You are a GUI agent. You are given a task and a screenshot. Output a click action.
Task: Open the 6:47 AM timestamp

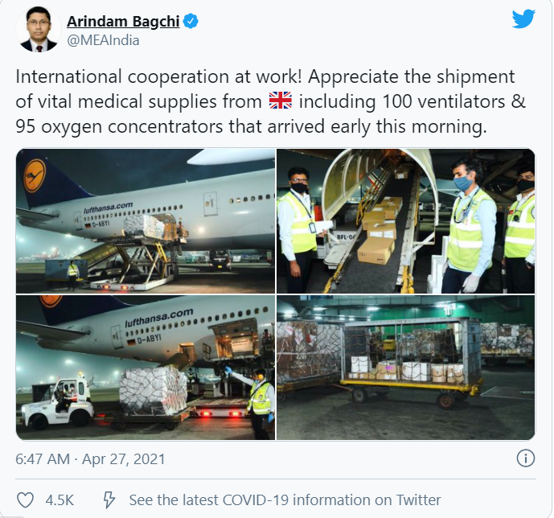coord(43,459)
